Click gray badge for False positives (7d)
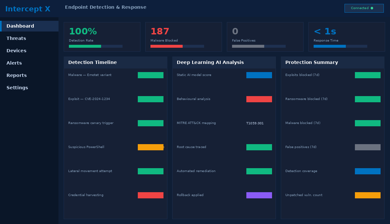The height and width of the screenshot is (224, 390). pyautogui.click(x=368, y=147)
